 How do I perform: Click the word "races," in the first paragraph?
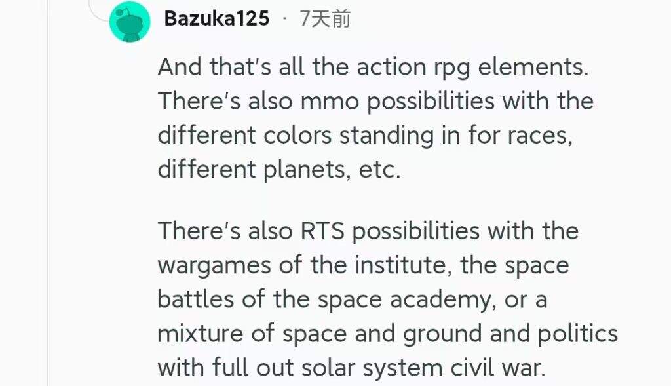point(540,136)
